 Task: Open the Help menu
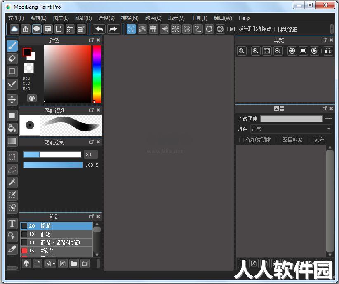tap(244, 18)
